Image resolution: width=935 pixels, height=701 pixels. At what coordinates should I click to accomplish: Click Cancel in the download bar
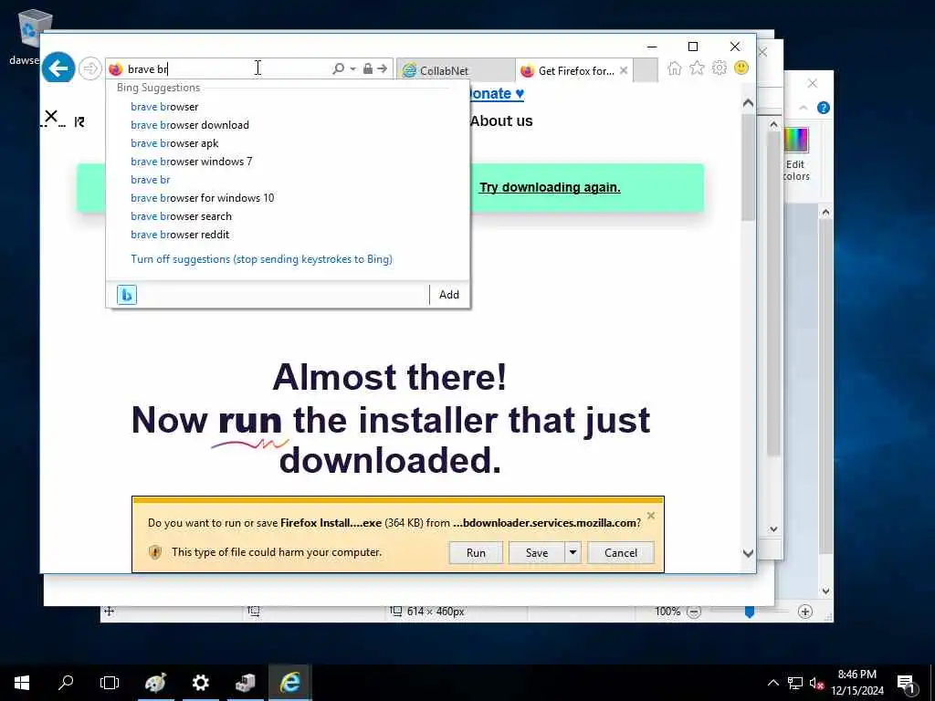pos(621,552)
